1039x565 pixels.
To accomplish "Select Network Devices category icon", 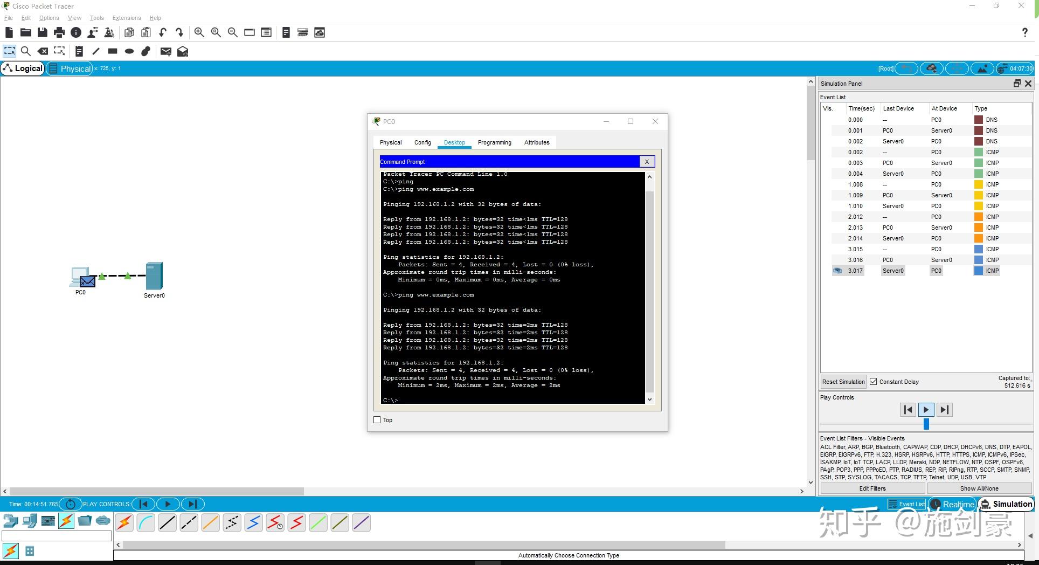I will coord(10,521).
